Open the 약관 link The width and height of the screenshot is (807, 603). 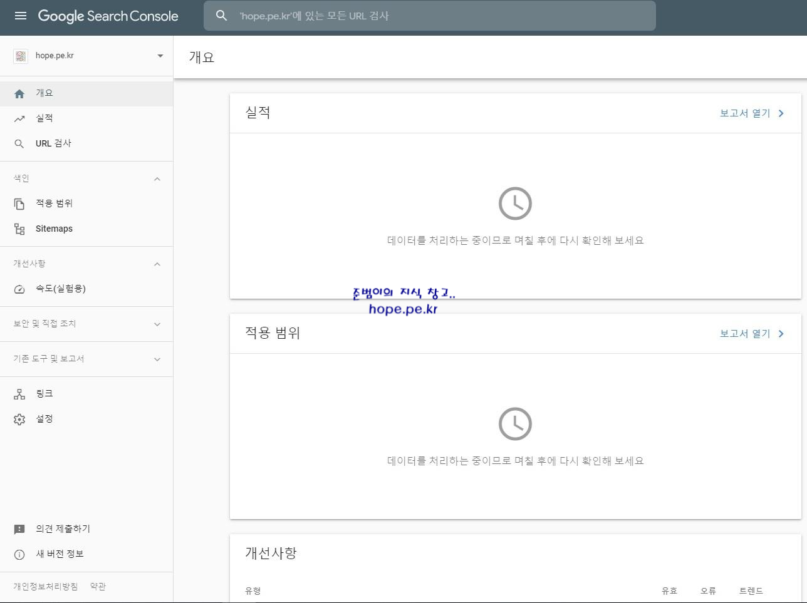point(98,587)
